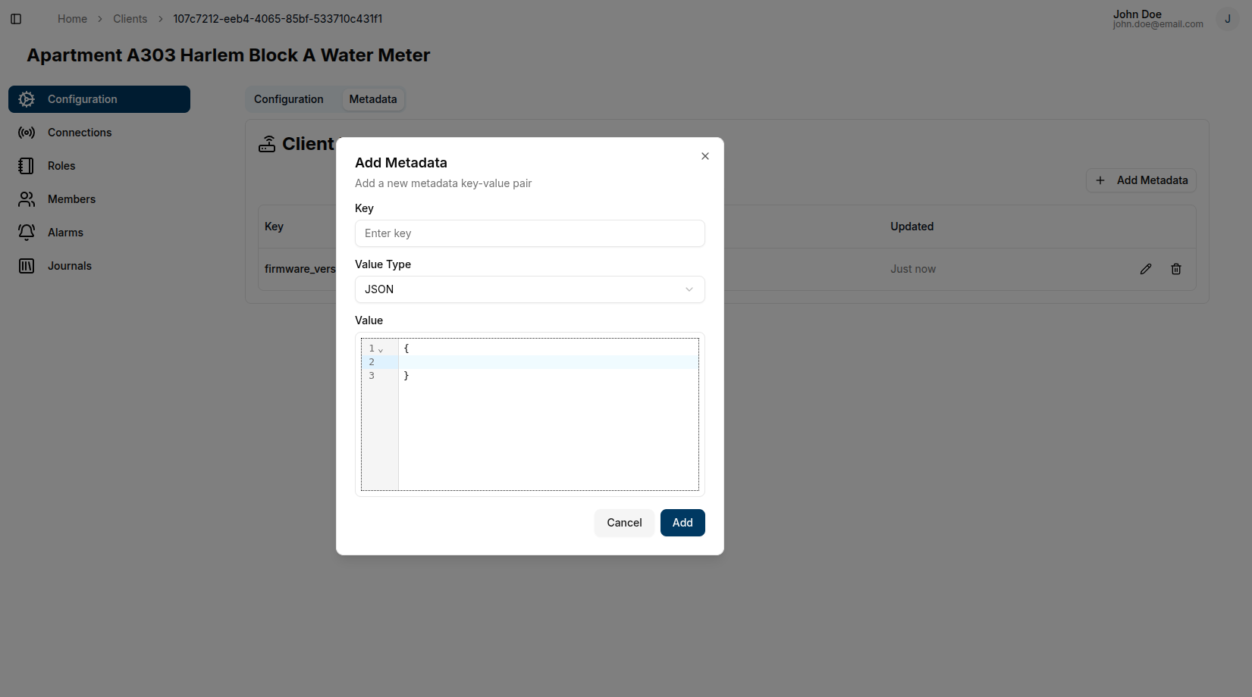Click the client device antenna icon
The height and width of the screenshot is (697, 1252).
(x=267, y=143)
